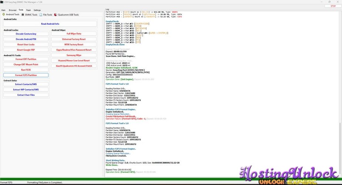Click Samsung Wipe button
The height and width of the screenshot is (185, 342).
[74, 55]
